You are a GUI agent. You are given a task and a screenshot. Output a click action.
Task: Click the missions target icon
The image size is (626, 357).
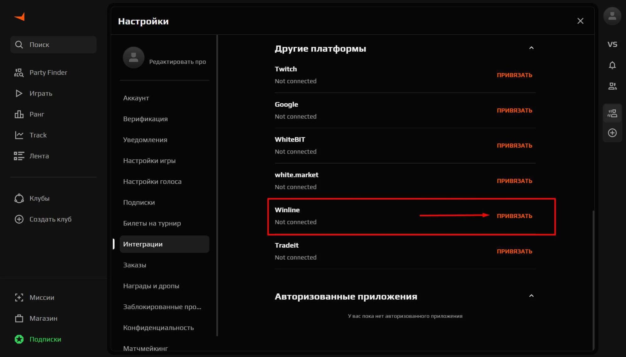coord(19,297)
